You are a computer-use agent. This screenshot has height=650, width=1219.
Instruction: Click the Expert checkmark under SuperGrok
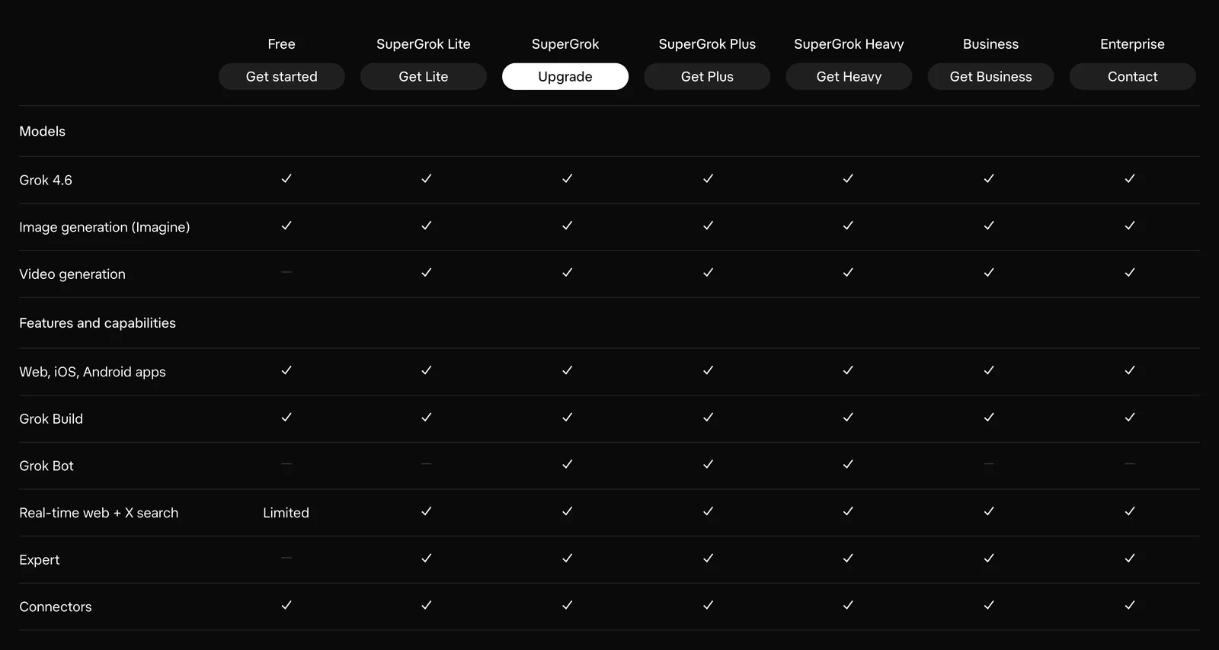click(x=567, y=559)
